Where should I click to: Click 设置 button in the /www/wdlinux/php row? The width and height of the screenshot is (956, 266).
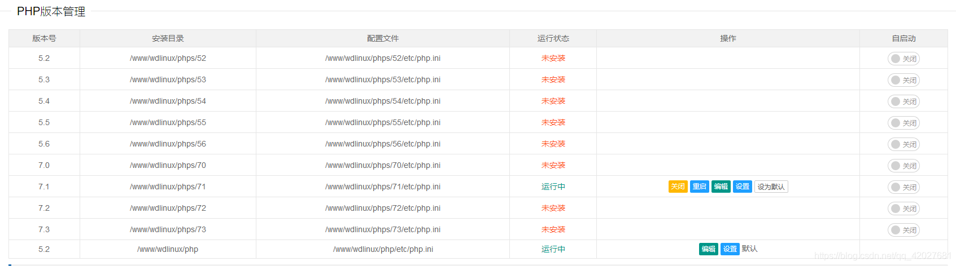point(730,249)
